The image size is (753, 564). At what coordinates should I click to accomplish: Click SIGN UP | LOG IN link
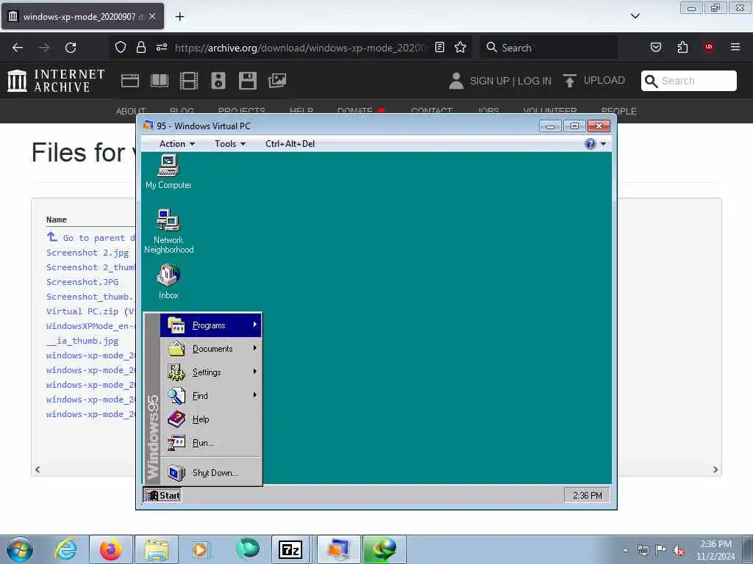(510, 81)
